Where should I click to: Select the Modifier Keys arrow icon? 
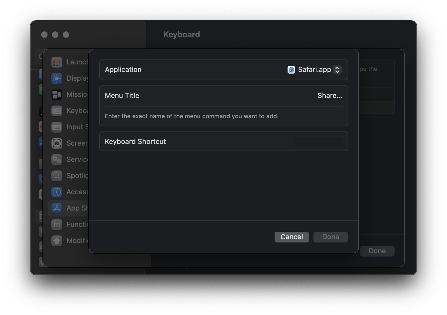[x=57, y=241]
